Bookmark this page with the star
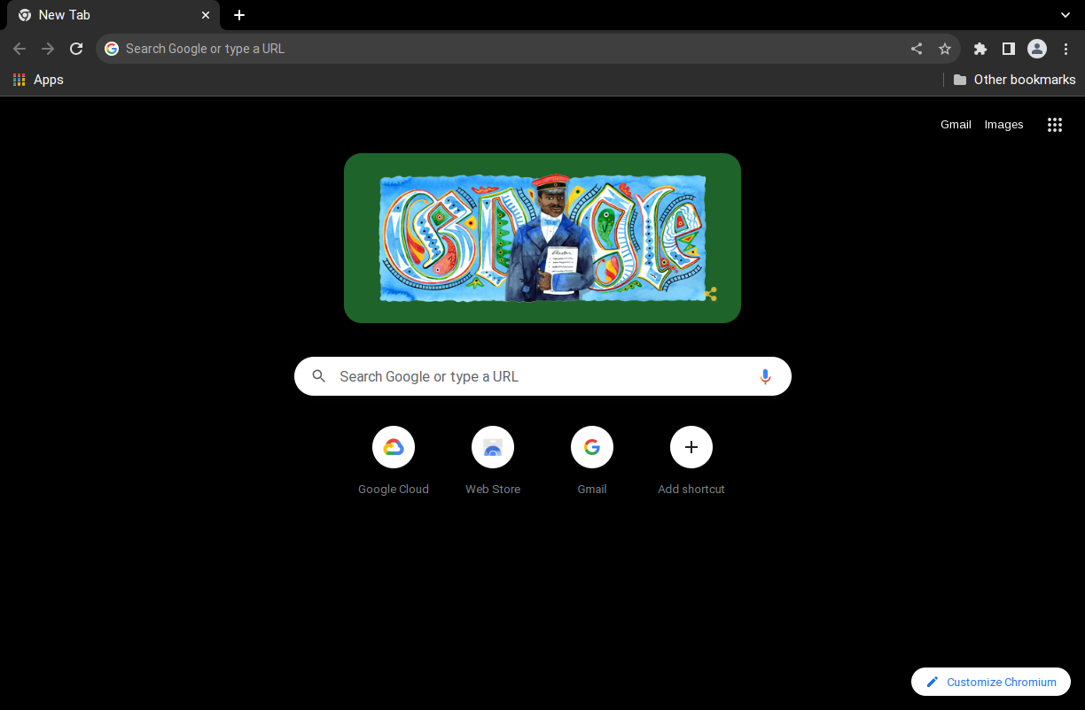 [x=945, y=49]
